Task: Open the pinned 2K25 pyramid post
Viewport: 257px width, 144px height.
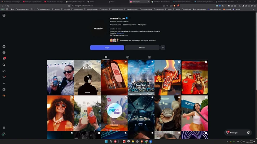Action: click(87, 77)
